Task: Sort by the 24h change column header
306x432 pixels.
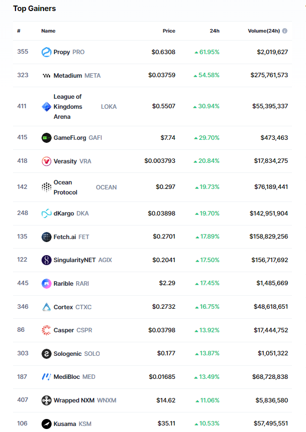Action: [214, 31]
